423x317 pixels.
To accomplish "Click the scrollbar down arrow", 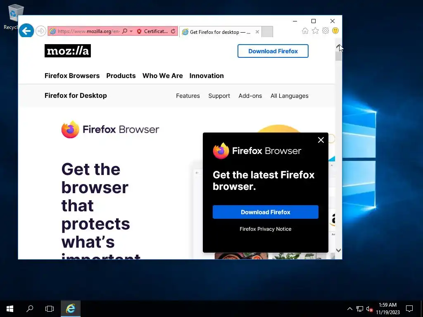I will [x=339, y=250].
